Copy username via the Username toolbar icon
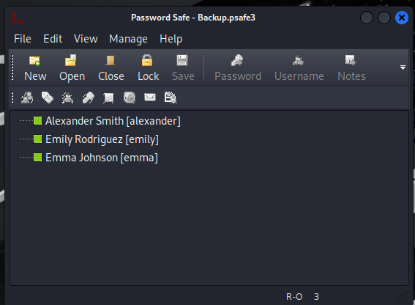Viewport: 415px width, 305px height. [299, 60]
